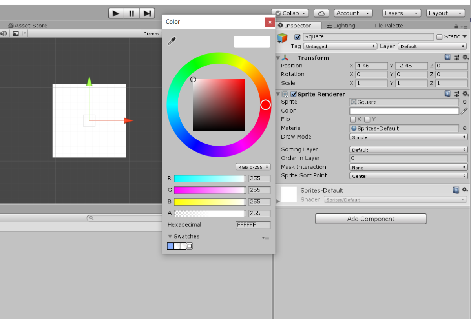Click the presets icon on the Transform component
This screenshot has height=319, width=471.
point(456,57)
